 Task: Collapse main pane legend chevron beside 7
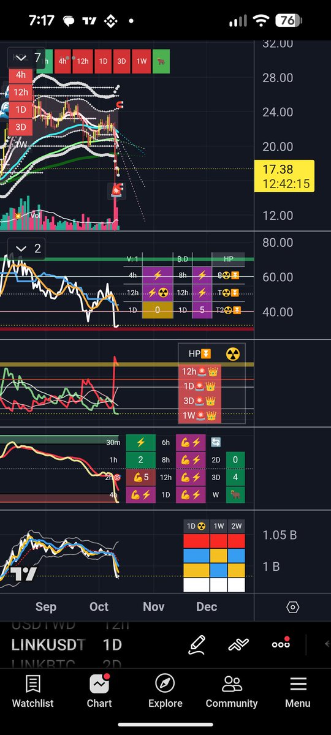[21, 58]
